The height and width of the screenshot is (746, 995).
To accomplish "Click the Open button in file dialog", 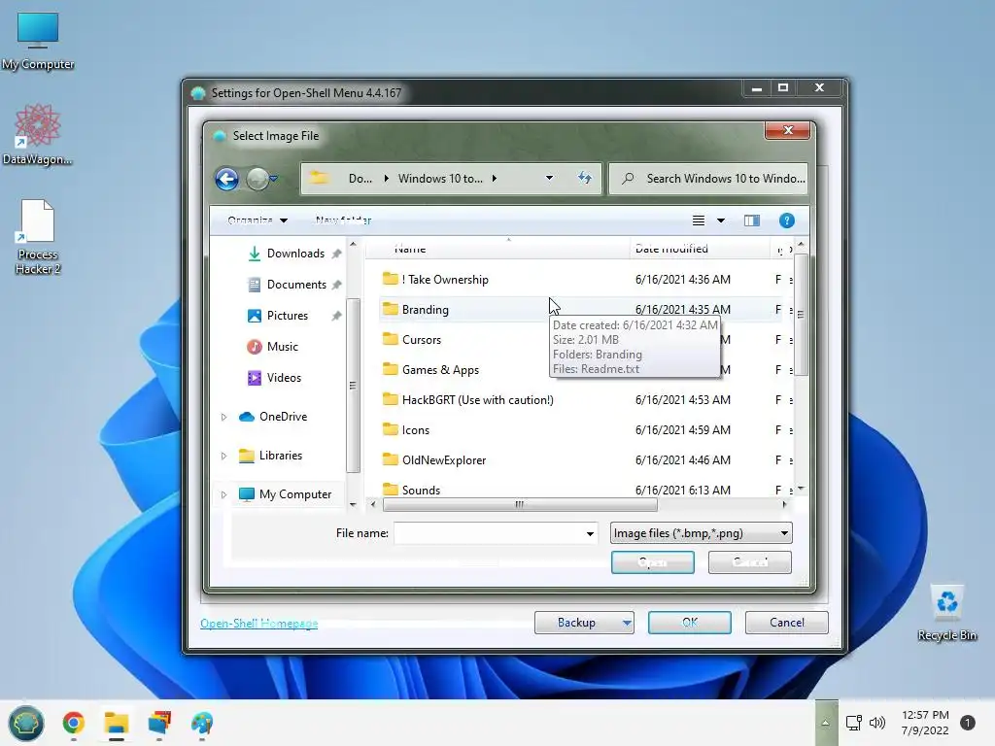I will click(x=652, y=562).
